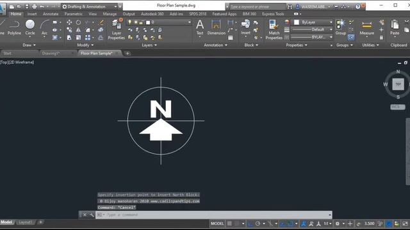This screenshot has width=410, height=230.
Task: Toggle polar tracking in status bar
Action: 258,224
